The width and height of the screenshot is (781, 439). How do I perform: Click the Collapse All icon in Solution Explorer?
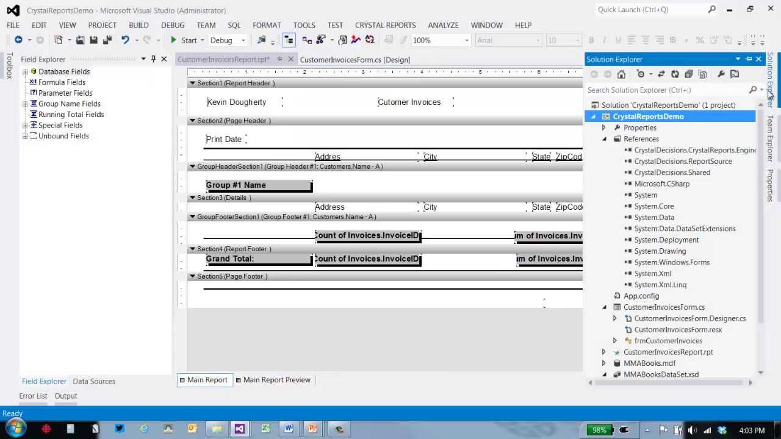pos(689,74)
